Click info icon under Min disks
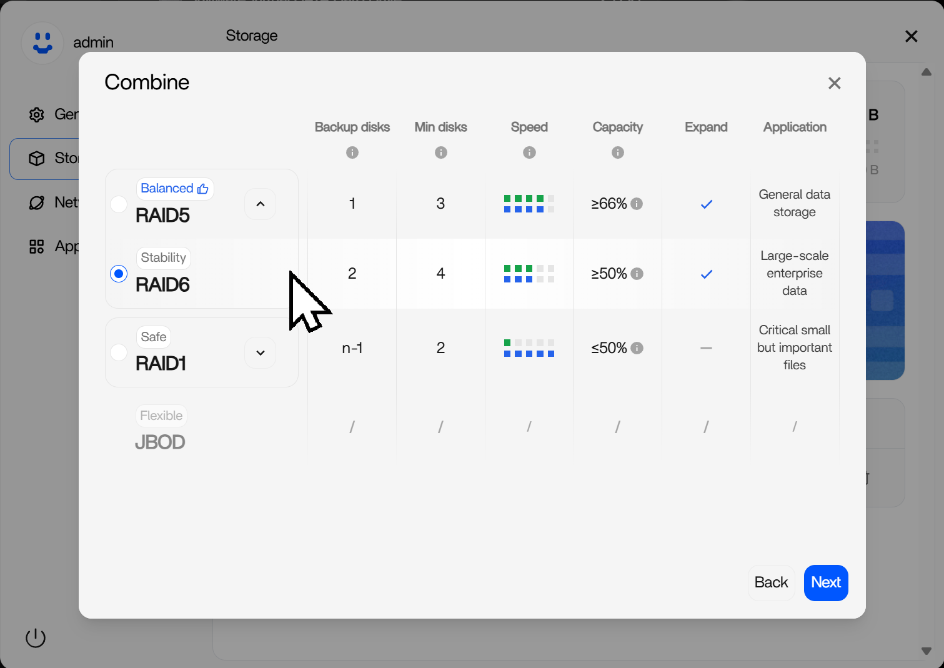This screenshot has height=668, width=944. pyautogui.click(x=441, y=152)
